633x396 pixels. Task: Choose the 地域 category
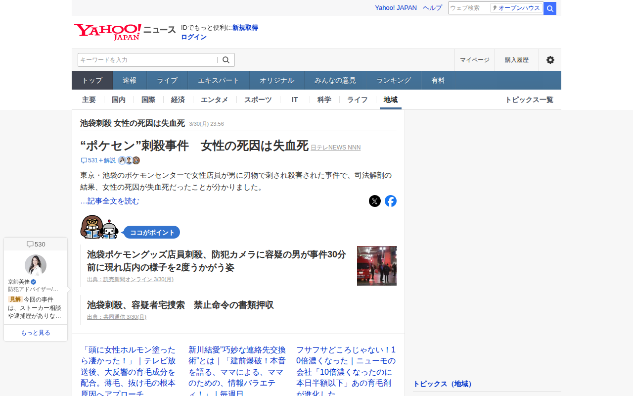click(391, 99)
